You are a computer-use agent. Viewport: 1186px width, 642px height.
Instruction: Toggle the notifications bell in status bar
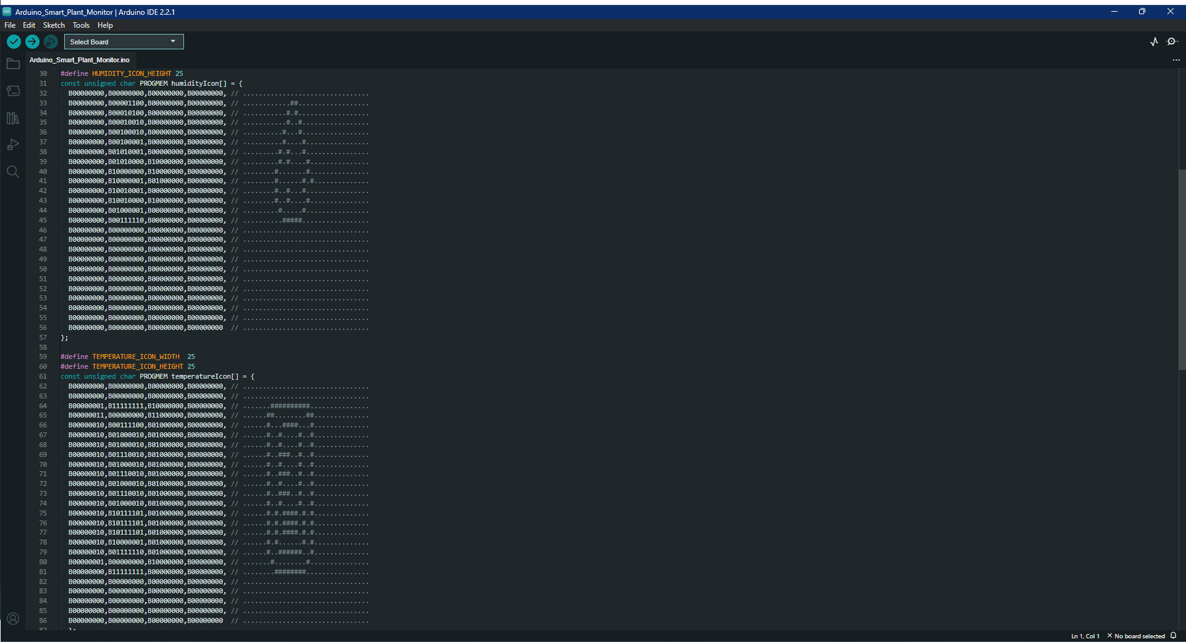(1173, 636)
